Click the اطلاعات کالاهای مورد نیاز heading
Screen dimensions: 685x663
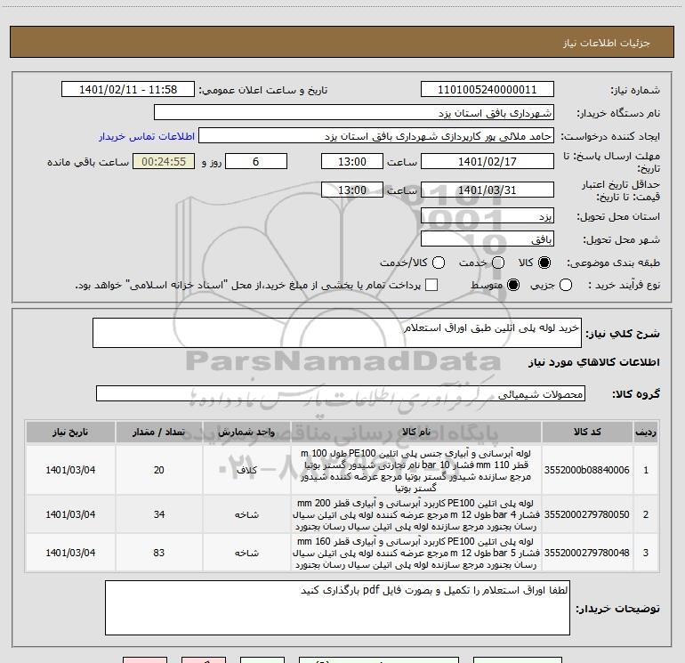pos(594,362)
